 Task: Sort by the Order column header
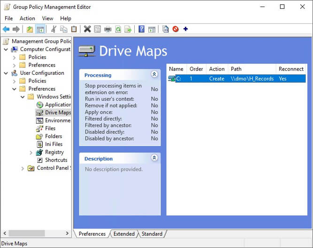click(x=197, y=69)
